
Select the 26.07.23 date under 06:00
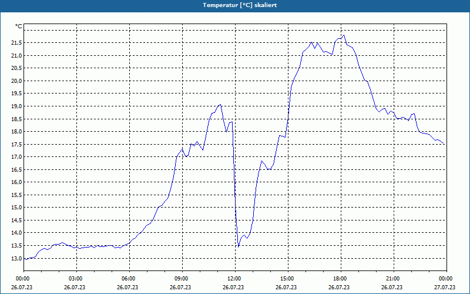(127, 287)
